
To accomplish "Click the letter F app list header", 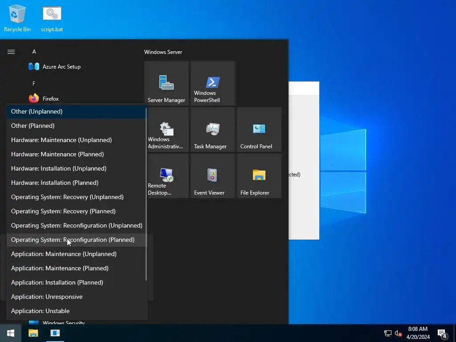I will (34, 84).
